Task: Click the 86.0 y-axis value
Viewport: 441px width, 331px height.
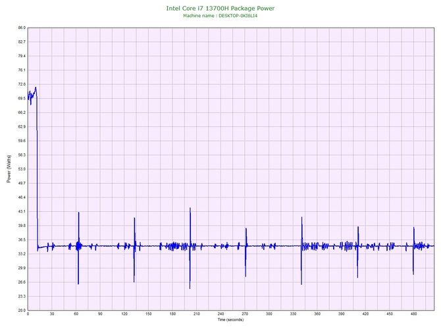Action: (22, 28)
